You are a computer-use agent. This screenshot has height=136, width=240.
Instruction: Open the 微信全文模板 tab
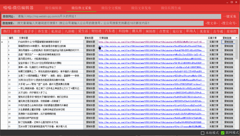click(x=111, y=8)
